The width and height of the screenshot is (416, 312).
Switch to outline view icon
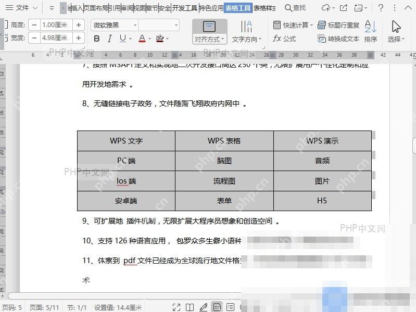tap(230, 307)
